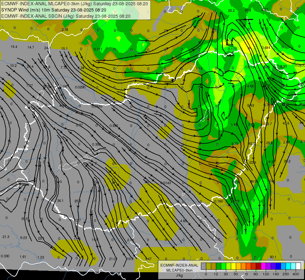Click the legend tick label 70

(x=246, y=274)
